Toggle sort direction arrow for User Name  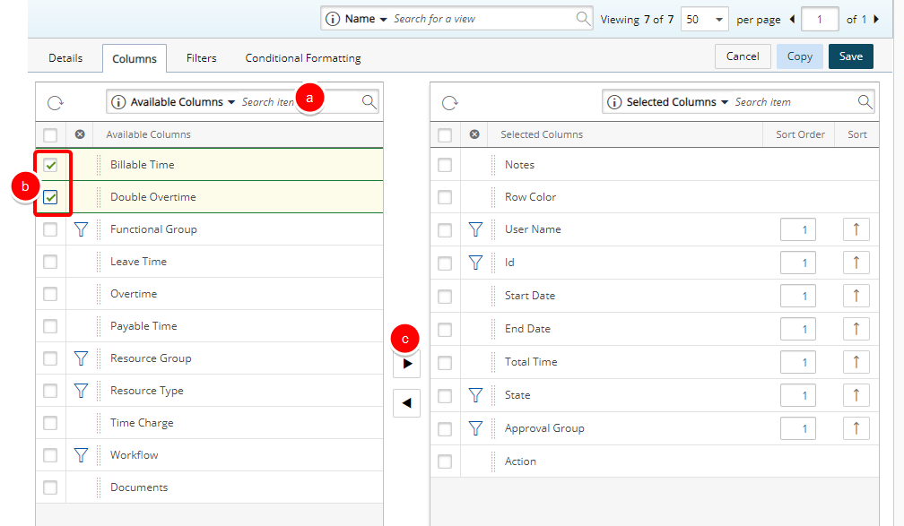click(x=856, y=229)
